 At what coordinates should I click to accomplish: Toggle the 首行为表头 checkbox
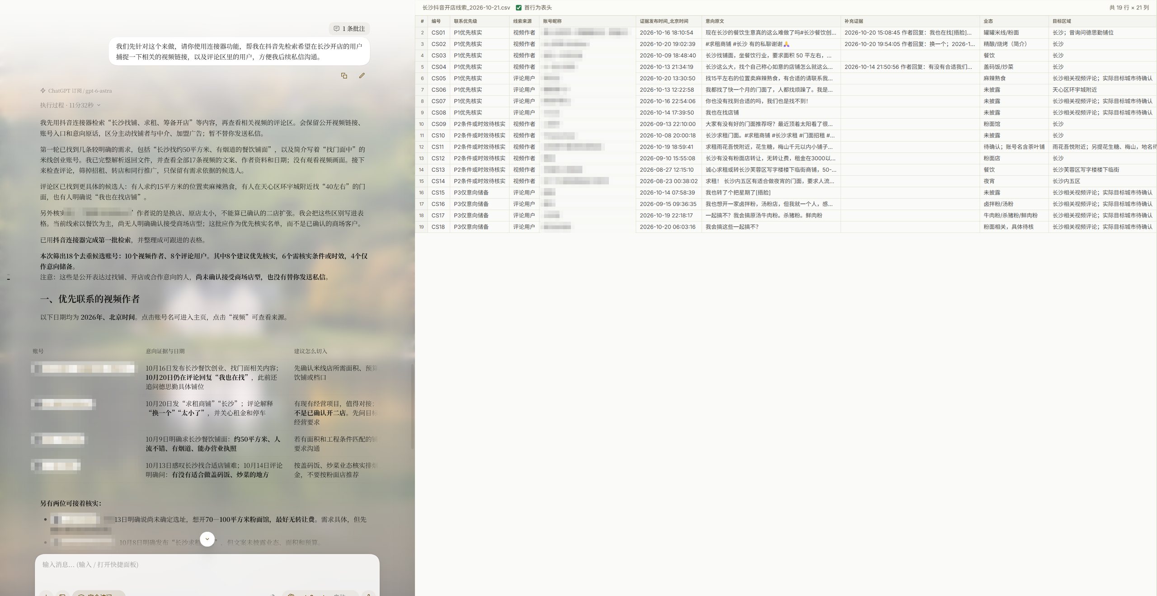[519, 8]
